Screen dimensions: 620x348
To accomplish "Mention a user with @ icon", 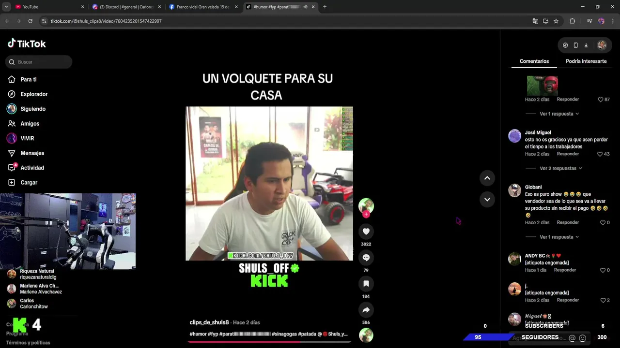I will [x=572, y=338].
